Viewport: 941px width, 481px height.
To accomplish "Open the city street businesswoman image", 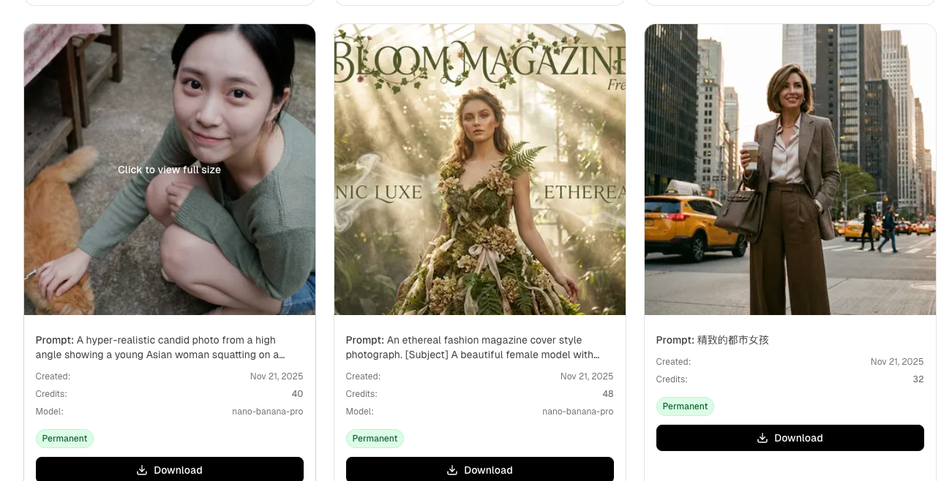I will (x=790, y=170).
